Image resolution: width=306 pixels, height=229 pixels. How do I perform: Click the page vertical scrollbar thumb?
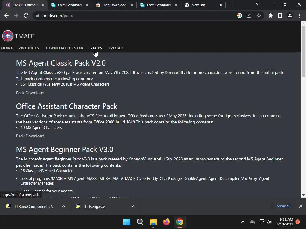click(303, 51)
